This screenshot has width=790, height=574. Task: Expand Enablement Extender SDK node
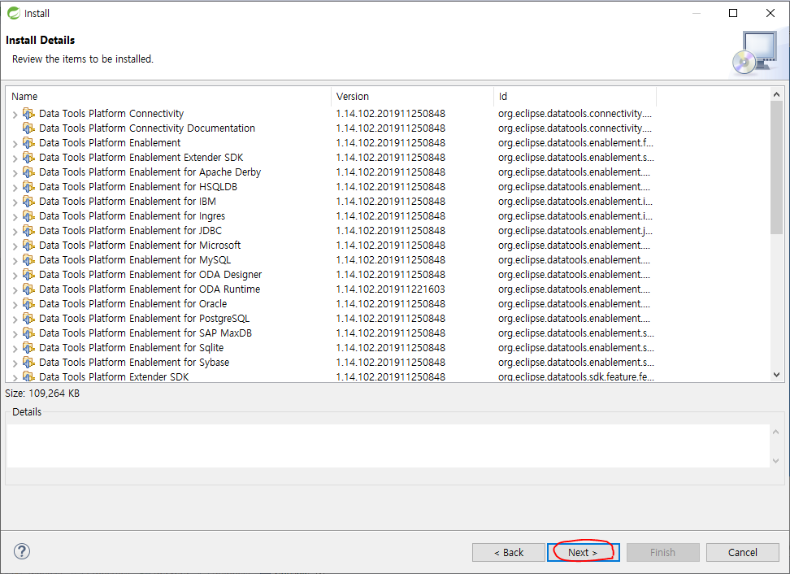[x=15, y=159]
